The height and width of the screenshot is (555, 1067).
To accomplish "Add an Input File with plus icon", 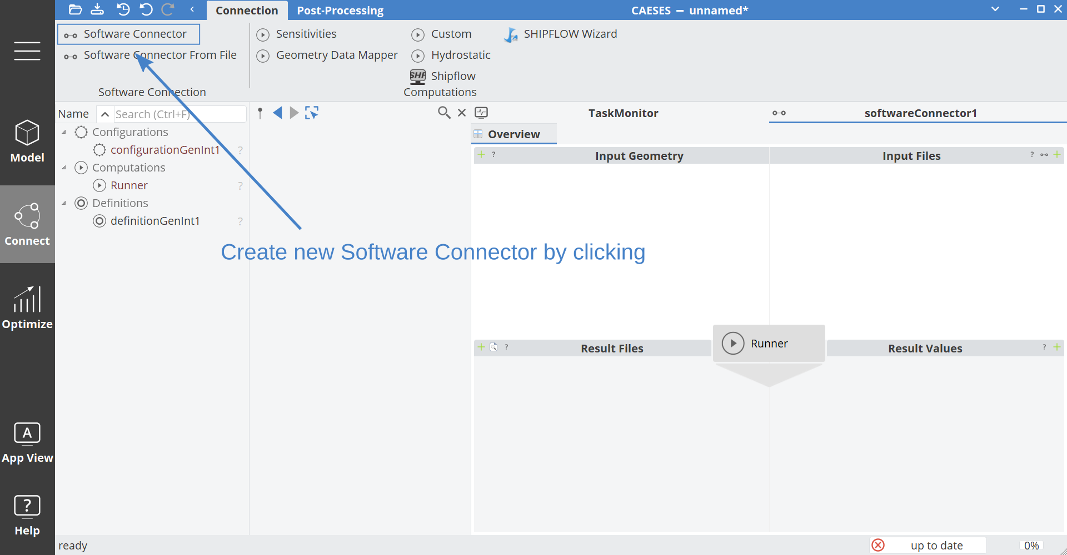I will 1057,155.
